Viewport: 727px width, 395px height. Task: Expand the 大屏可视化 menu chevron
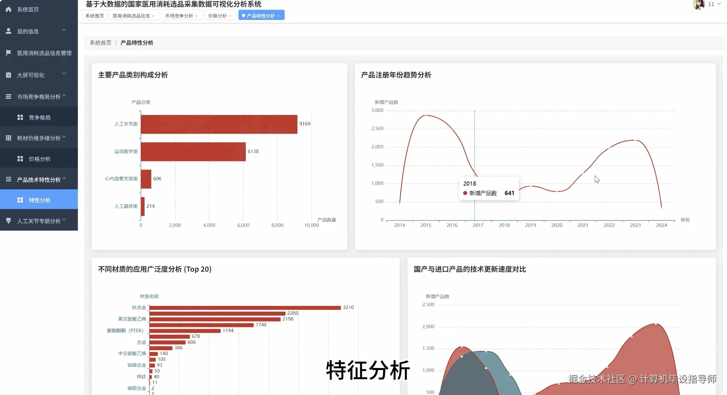64,74
